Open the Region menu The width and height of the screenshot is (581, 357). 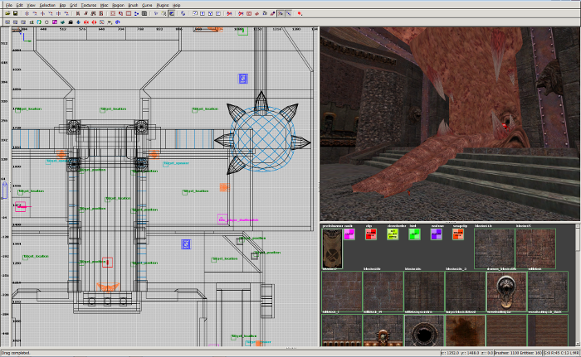click(x=118, y=5)
